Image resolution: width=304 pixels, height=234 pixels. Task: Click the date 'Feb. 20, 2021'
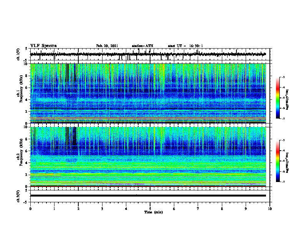tap(107, 46)
